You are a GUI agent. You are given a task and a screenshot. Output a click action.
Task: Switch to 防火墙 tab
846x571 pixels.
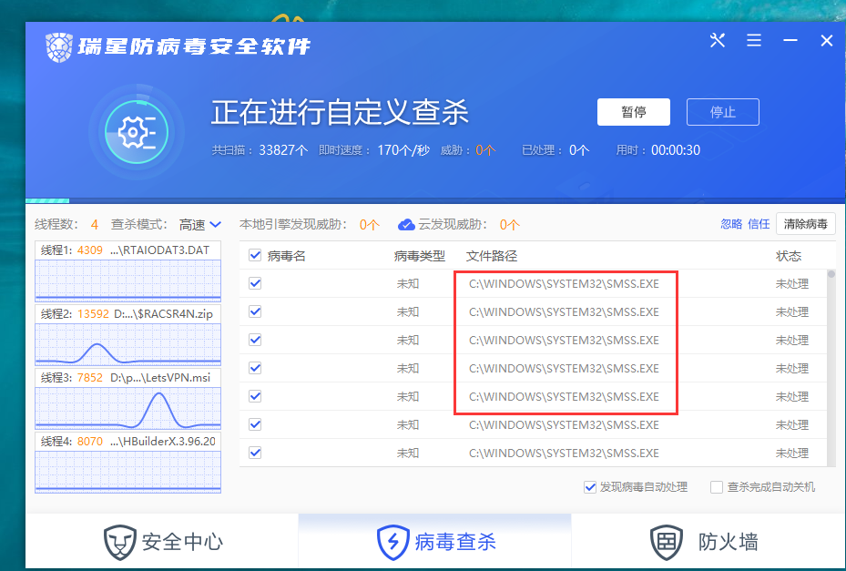tap(708, 542)
